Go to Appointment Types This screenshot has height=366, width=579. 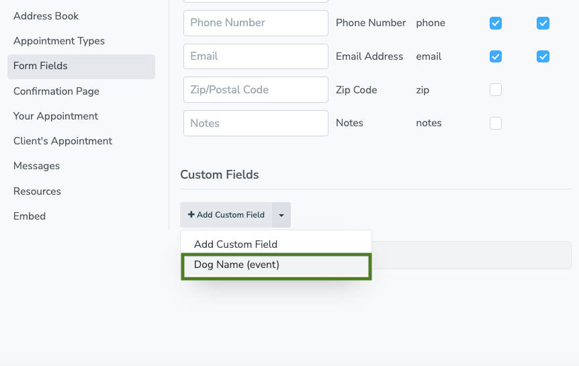pos(59,40)
